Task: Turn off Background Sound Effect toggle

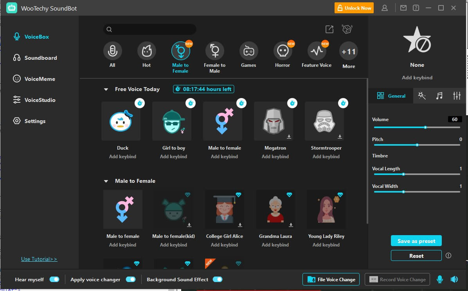Action: pyautogui.click(x=217, y=279)
